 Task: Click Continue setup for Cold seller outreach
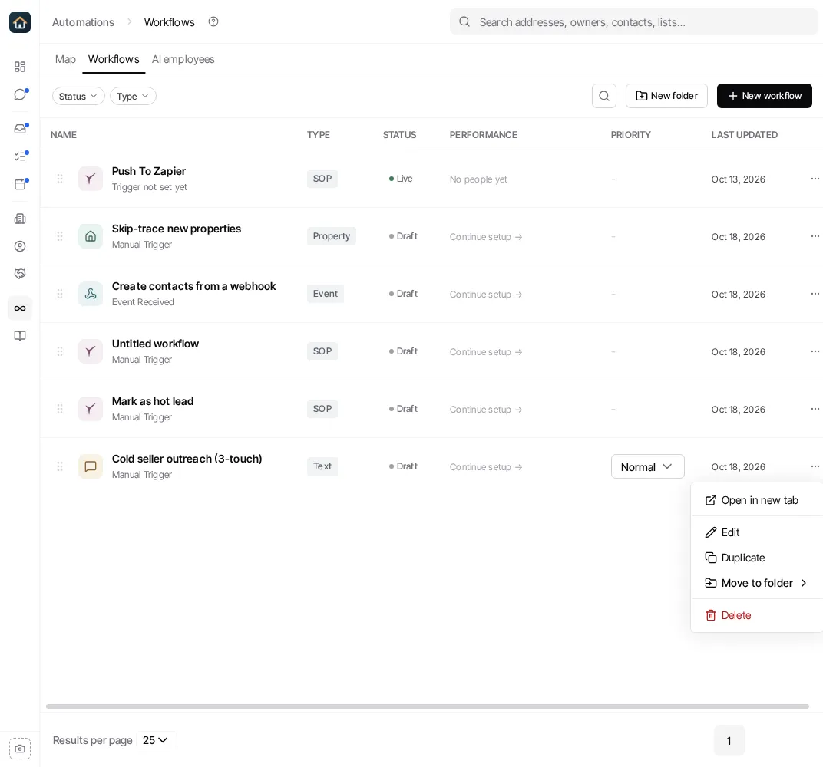tap(485, 467)
